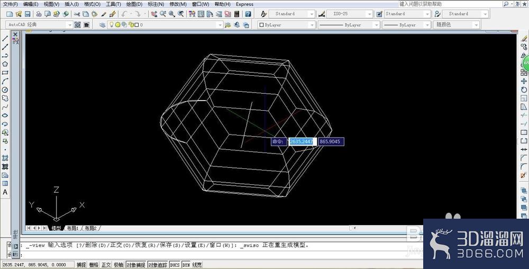This screenshot has height=269, width=529.
Task: Select the multiline Text tool A
Action: pos(5,192)
